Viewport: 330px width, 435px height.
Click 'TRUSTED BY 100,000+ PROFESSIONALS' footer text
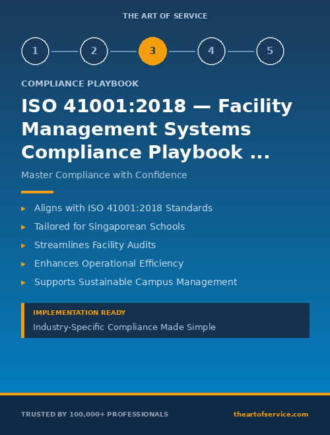[94, 414]
